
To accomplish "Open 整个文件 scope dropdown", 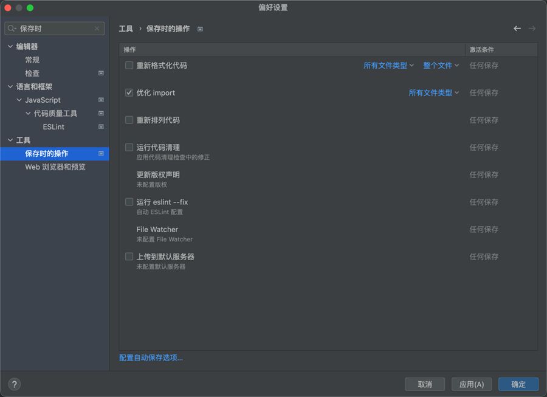I will tap(441, 66).
